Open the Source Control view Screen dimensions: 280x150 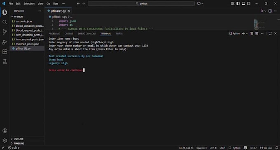5,32
